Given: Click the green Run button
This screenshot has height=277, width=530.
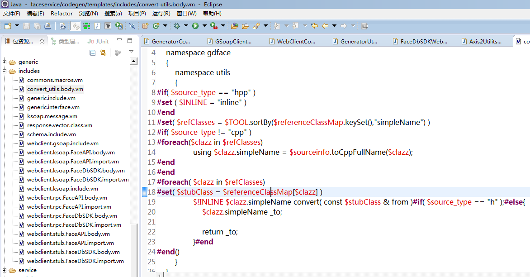Looking at the screenshot, I should pos(195,26).
